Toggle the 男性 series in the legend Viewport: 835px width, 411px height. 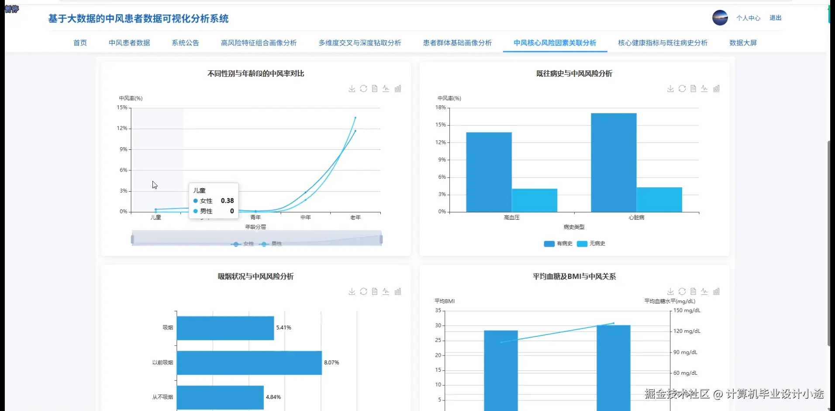click(x=272, y=244)
